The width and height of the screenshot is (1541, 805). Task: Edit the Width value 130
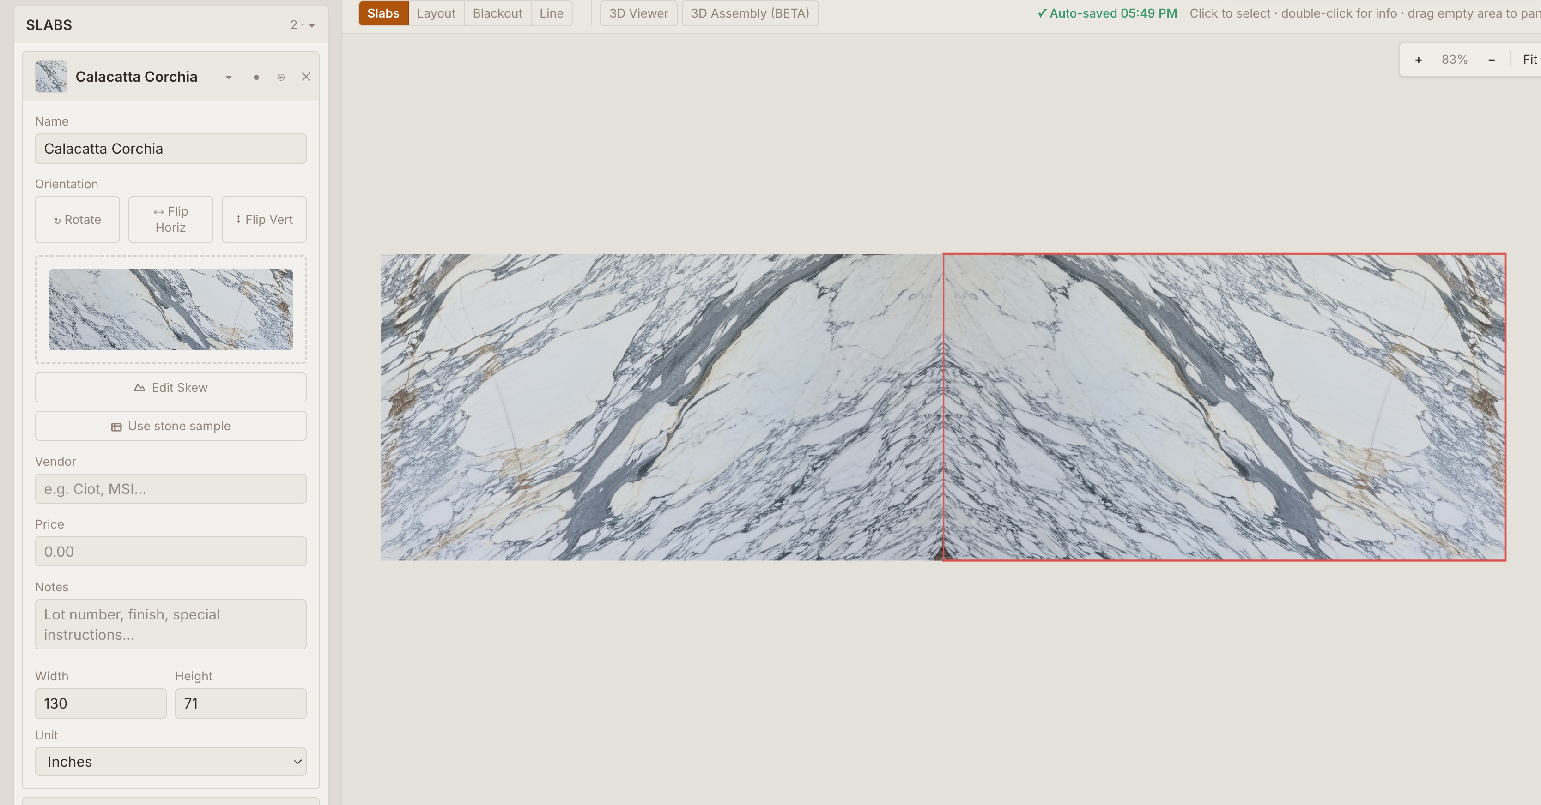[x=101, y=703]
